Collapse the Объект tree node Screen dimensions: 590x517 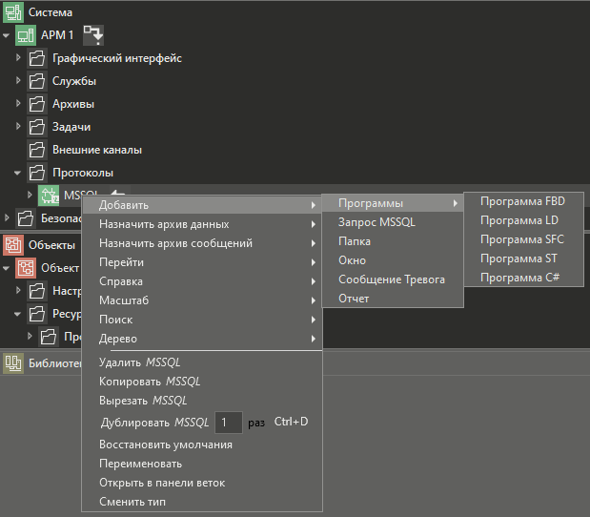(7, 268)
